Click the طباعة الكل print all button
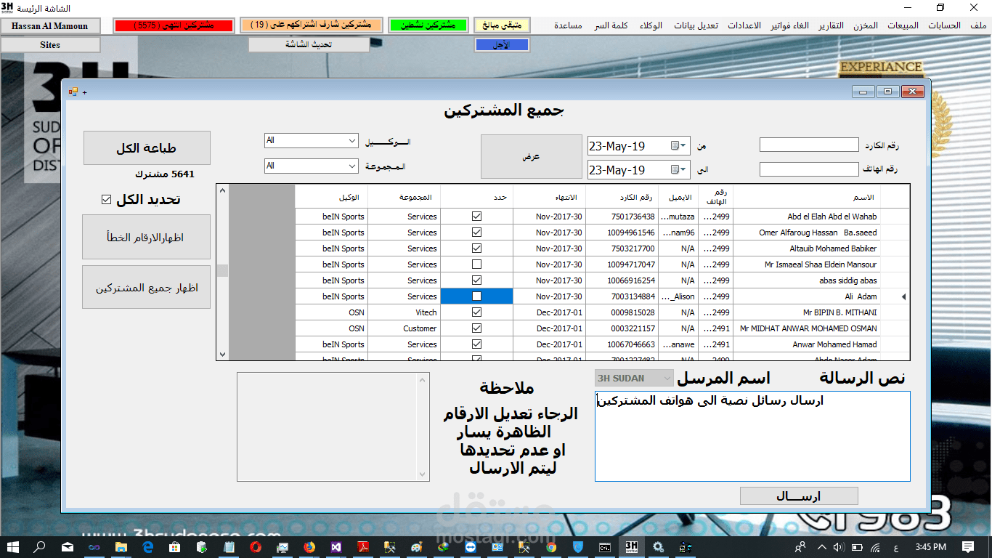992x558 pixels. coord(147,147)
